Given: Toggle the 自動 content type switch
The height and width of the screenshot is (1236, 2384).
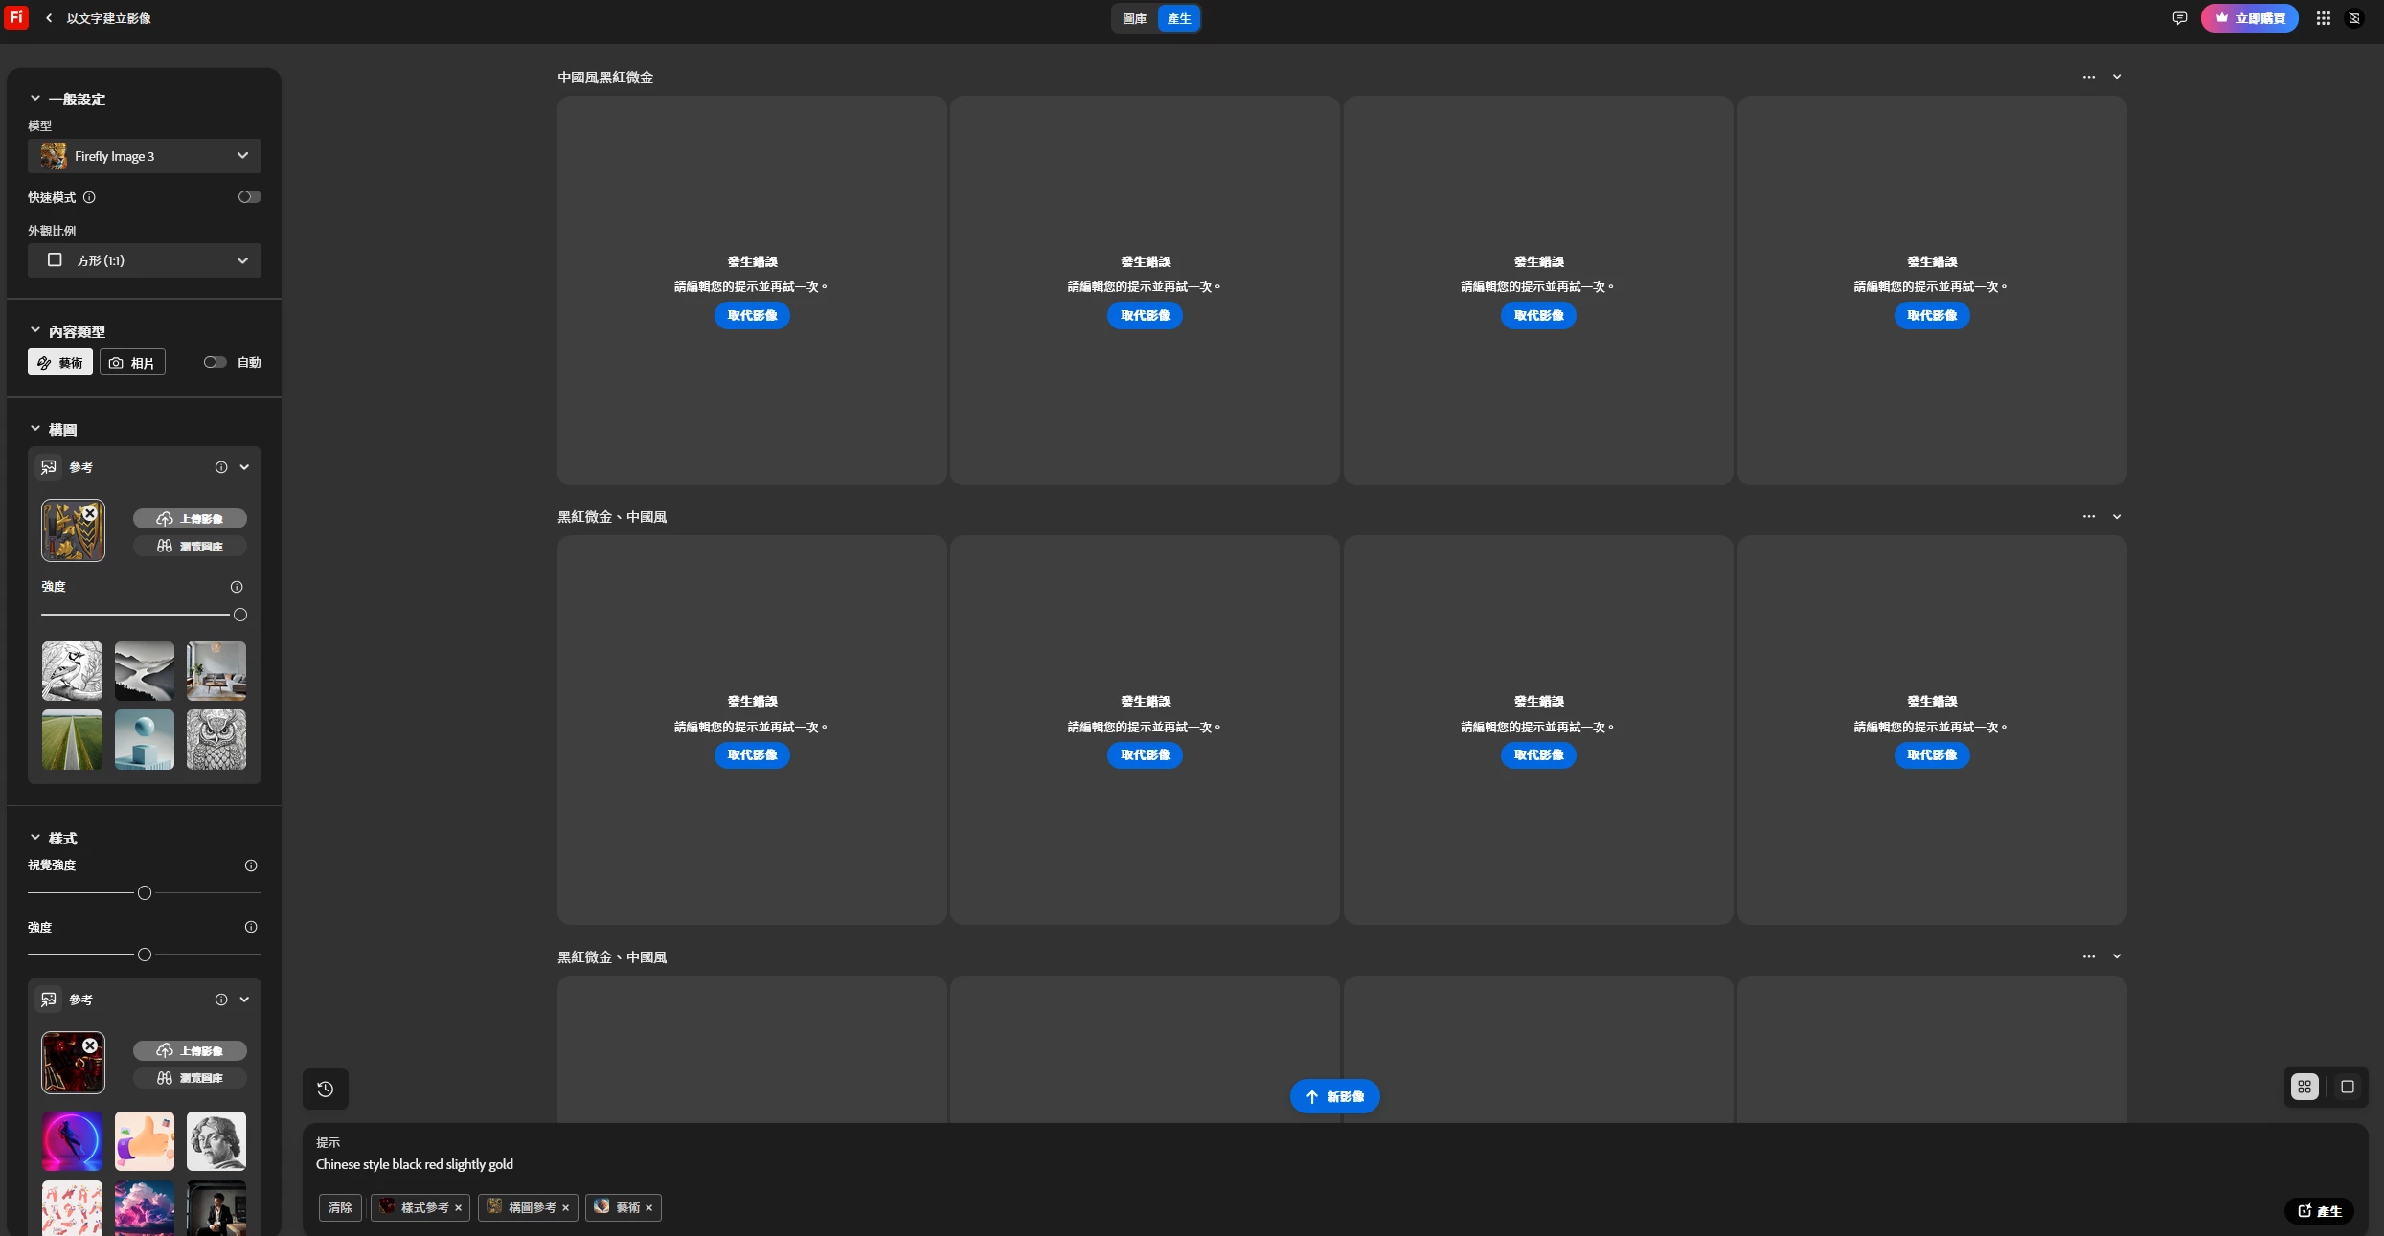Looking at the screenshot, I should [x=215, y=362].
